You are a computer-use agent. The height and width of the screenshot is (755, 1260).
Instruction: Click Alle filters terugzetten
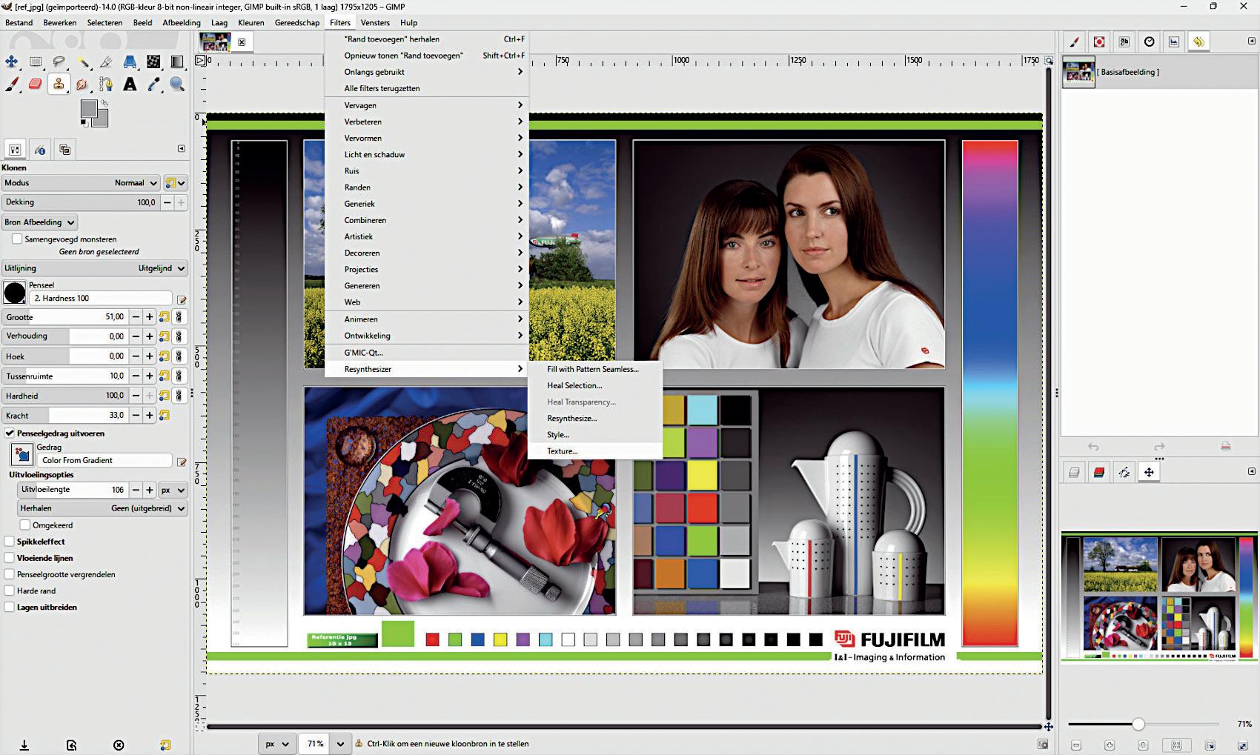[x=382, y=88]
